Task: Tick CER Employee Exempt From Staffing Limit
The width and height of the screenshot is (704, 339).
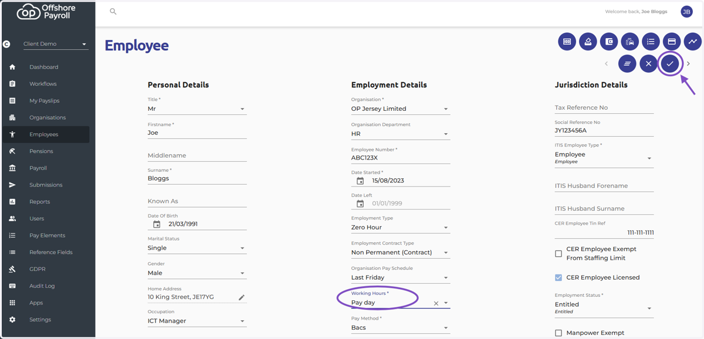Action: 559,254
